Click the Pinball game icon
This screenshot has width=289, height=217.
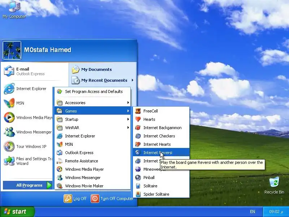[138, 178]
